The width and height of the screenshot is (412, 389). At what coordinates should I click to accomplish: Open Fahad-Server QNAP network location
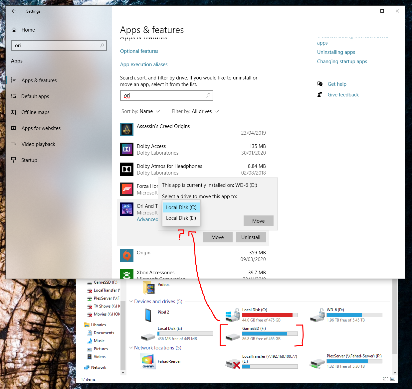161,361
